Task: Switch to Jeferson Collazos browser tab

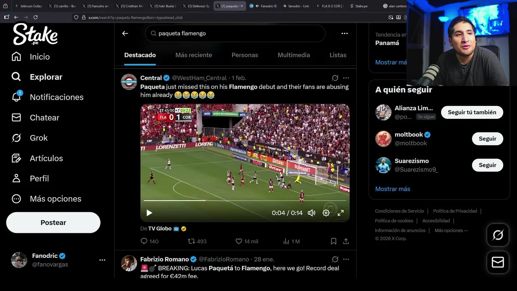Action: 28,6
